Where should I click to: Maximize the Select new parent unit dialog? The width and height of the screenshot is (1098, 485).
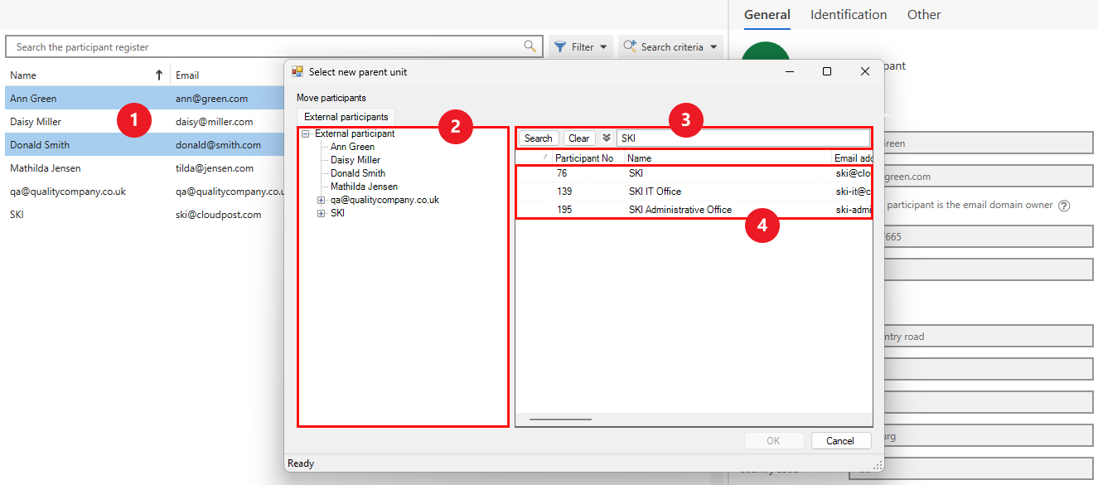pyautogui.click(x=826, y=72)
